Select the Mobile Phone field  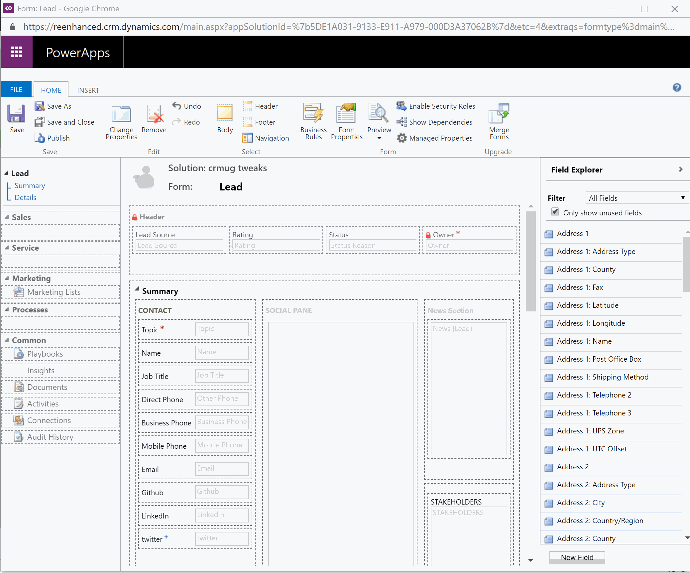tap(195, 446)
